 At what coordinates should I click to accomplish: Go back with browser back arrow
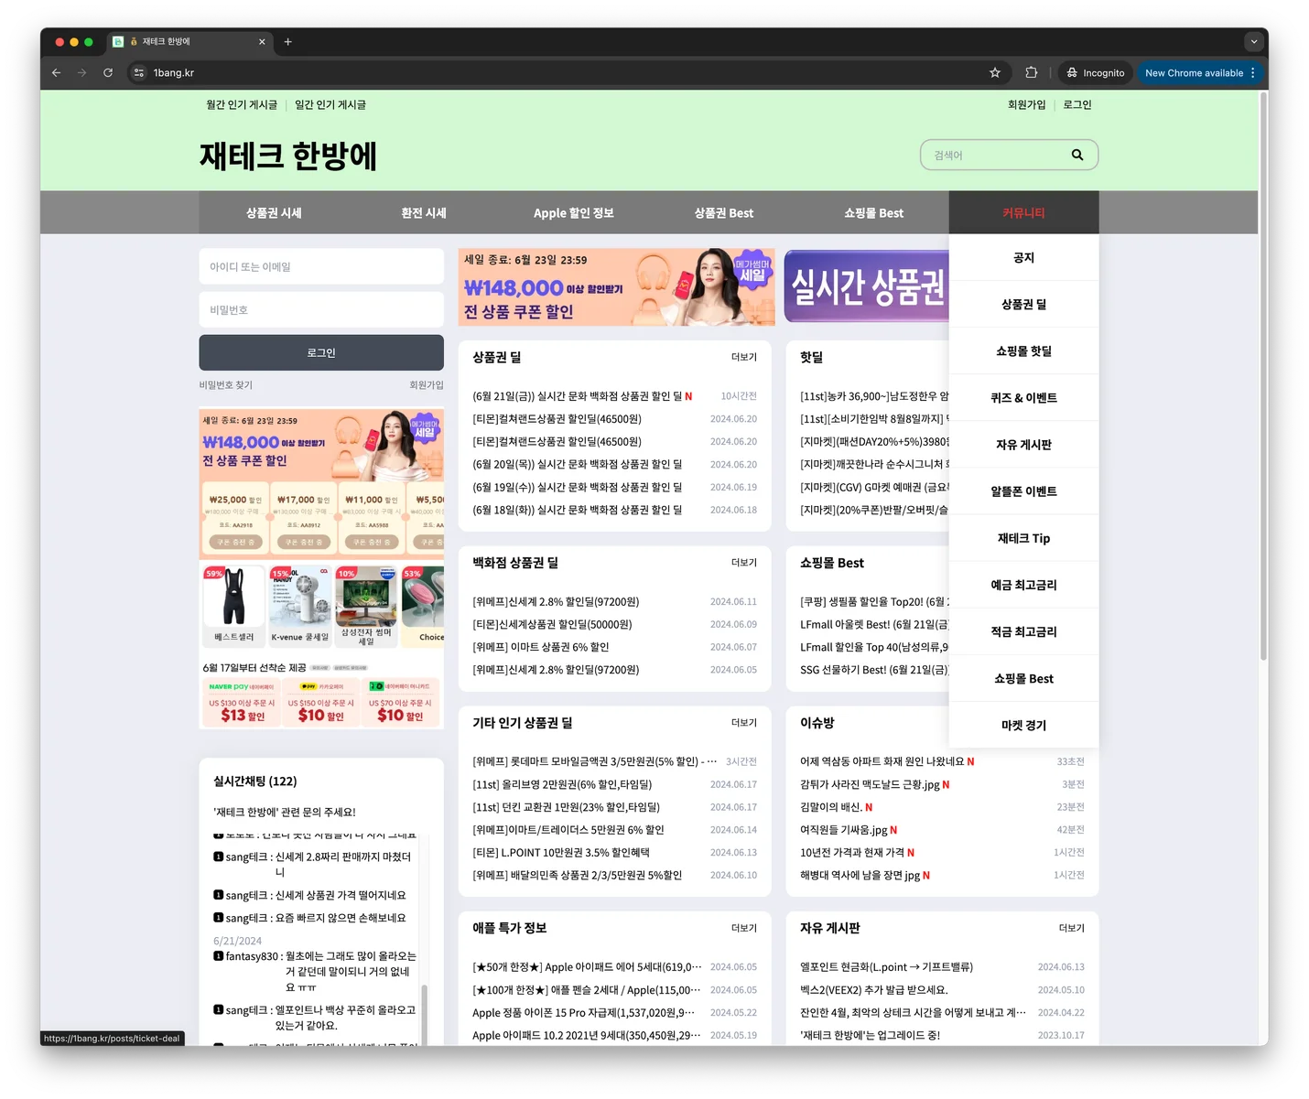(x=57, y=72)
